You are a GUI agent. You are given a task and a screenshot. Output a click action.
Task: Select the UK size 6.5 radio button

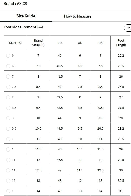click(x=8, y=66)
